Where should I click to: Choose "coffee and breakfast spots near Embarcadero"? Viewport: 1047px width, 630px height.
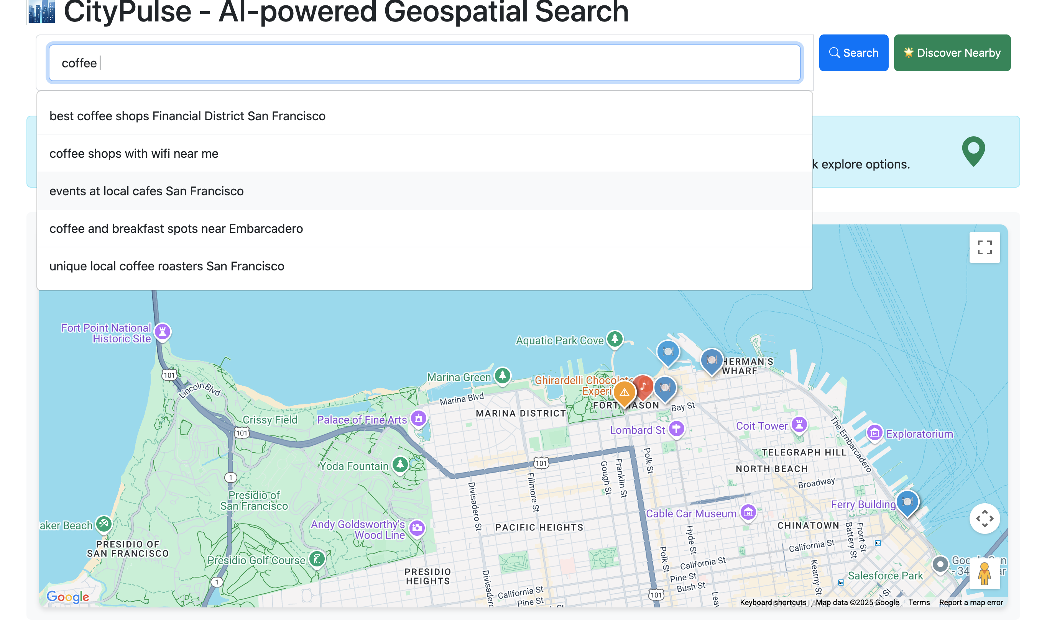176,228
